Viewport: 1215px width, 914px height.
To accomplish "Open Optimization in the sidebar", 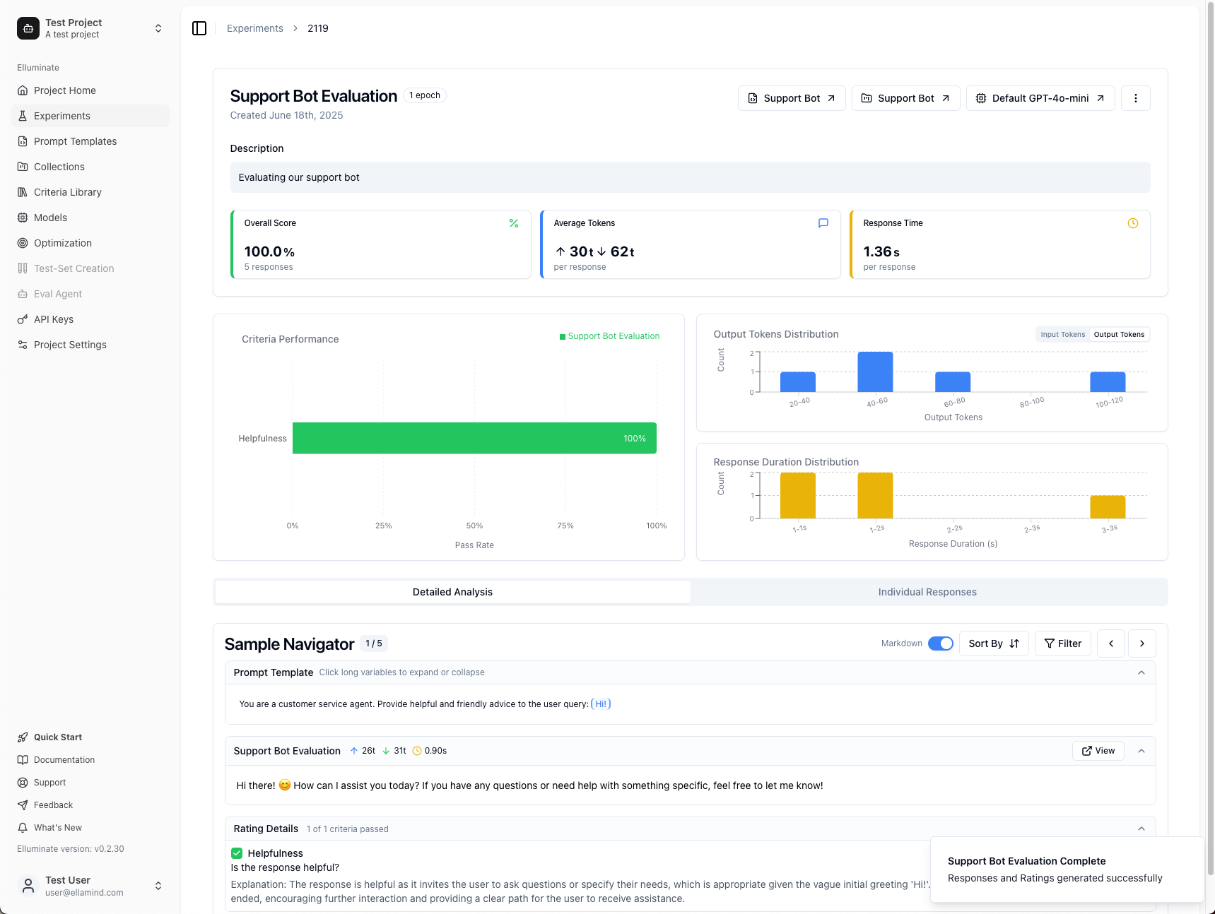I will (x=90, y=243).
